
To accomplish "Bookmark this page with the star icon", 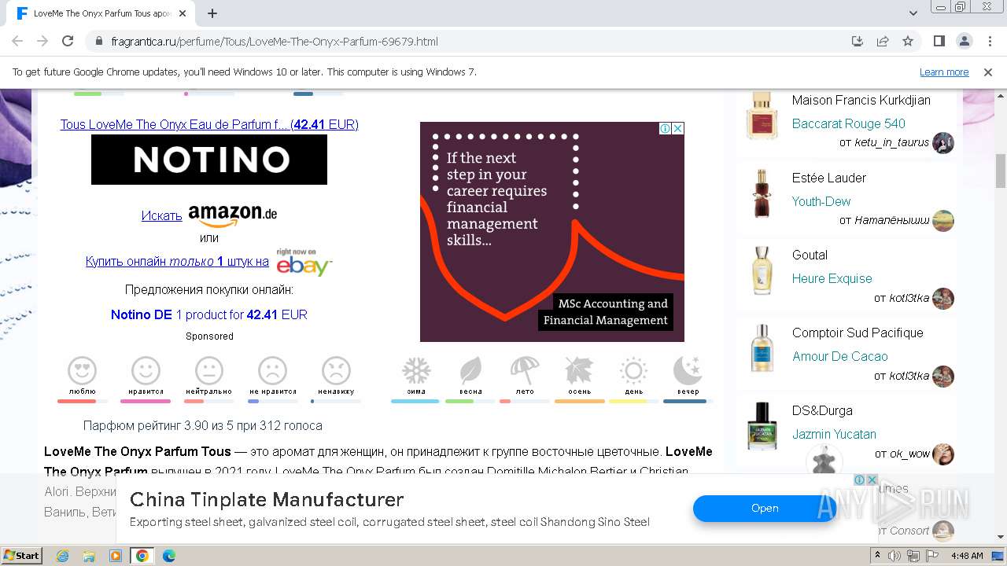I will 908,41.
